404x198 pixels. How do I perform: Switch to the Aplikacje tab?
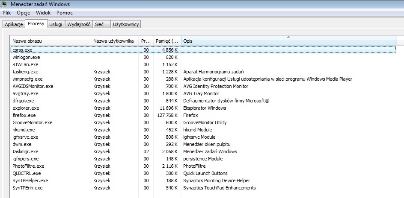[x=14, y=24]
